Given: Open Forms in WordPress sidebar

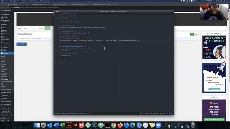Looking at the screenshot, I should pos(5,31).
